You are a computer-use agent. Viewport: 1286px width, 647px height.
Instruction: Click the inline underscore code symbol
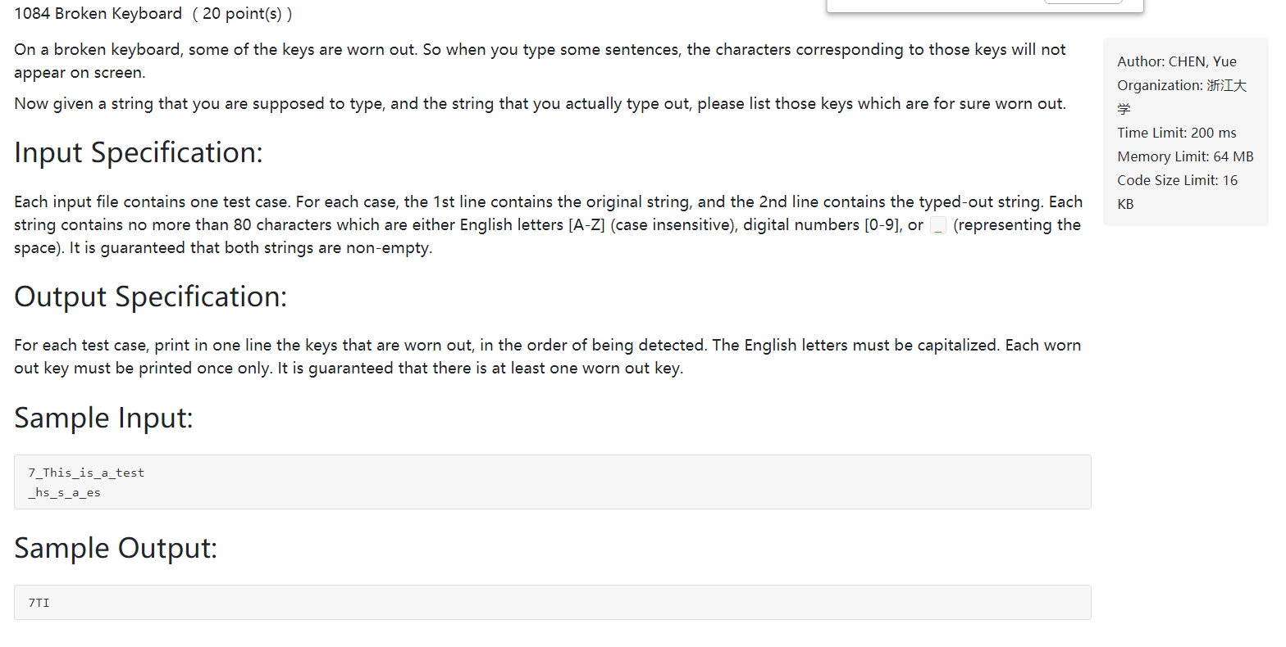939,225
